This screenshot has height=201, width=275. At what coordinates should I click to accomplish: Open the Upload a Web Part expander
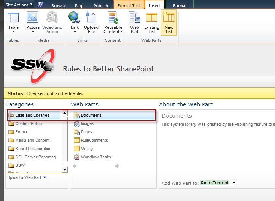[x=27, y=177]
